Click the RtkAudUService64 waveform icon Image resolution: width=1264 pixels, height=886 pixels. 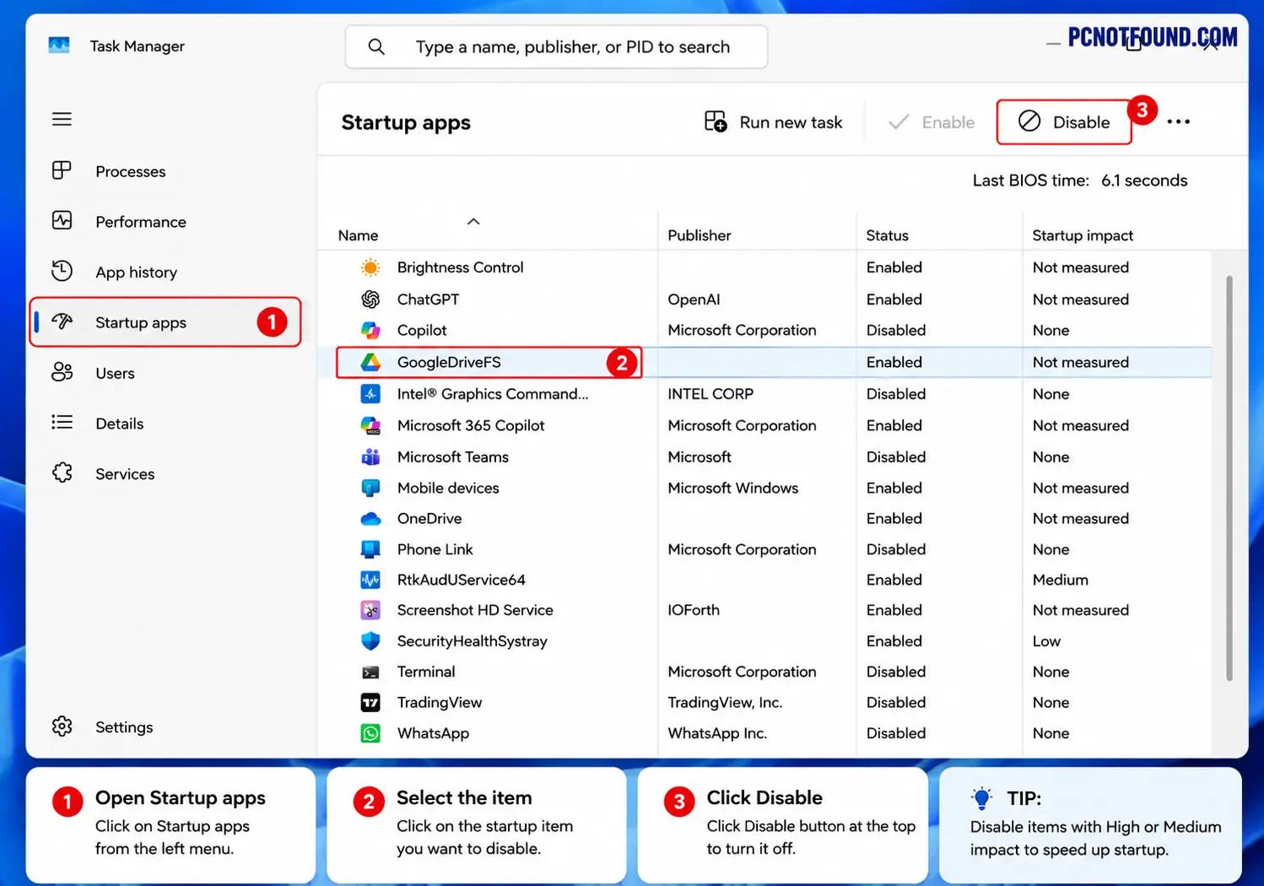pos(370,580)
